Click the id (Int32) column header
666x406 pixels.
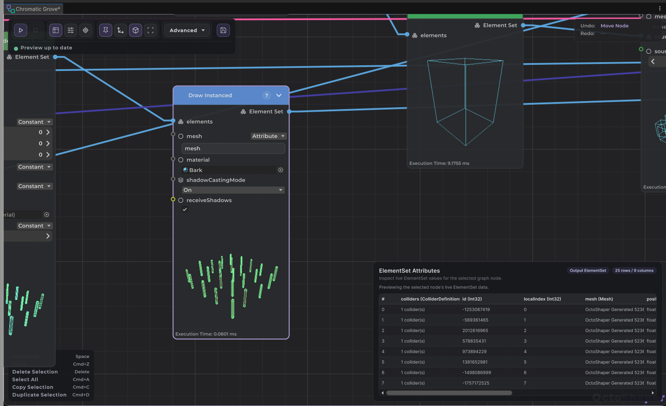coord(472,299)
